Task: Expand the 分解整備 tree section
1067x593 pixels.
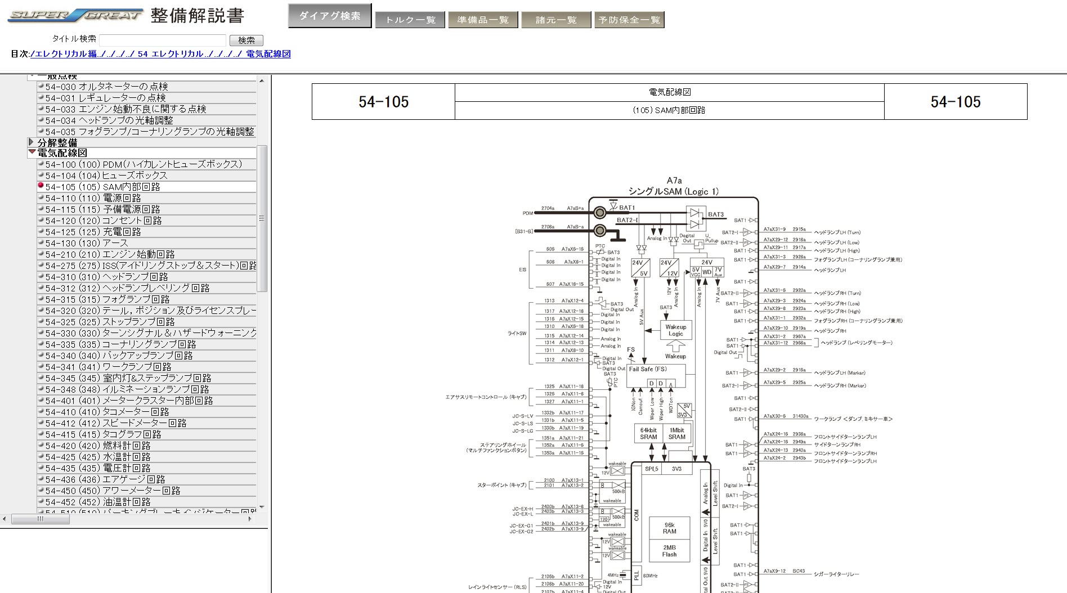Action: pos(32,142)
